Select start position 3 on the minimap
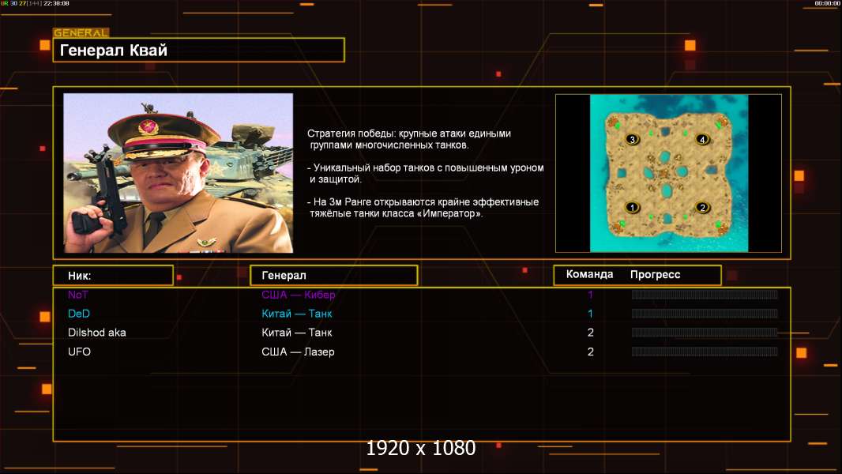 tap(631, 140)
